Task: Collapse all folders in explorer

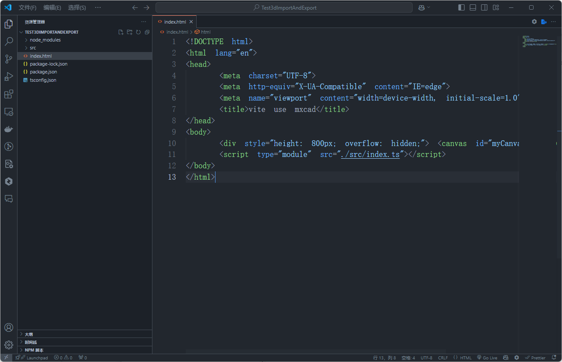Action: [147, 32]
